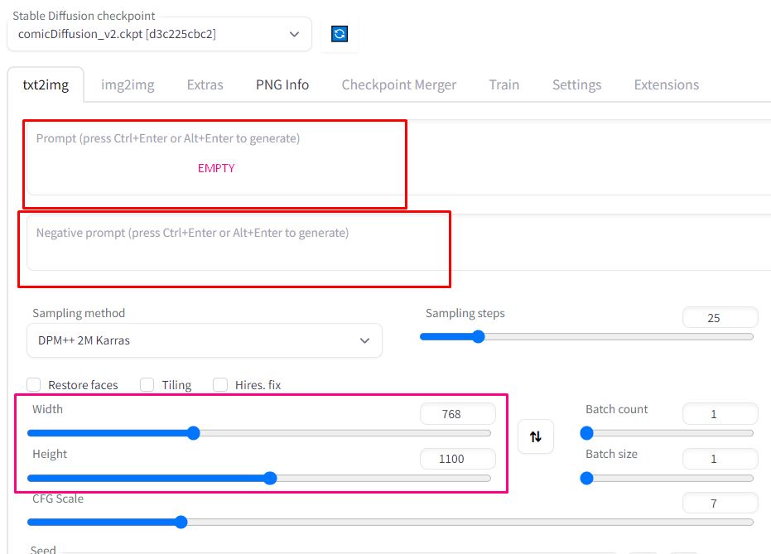Open the Checkpoint Merger tab
The image size is (771, 554).
coord(399,84)
